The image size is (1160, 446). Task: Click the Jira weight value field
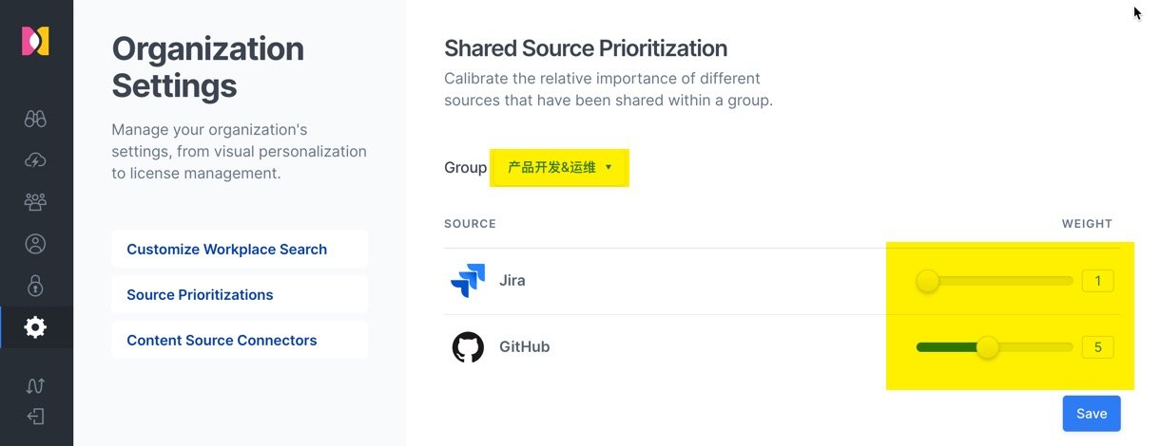click(x=1097, y=281)
